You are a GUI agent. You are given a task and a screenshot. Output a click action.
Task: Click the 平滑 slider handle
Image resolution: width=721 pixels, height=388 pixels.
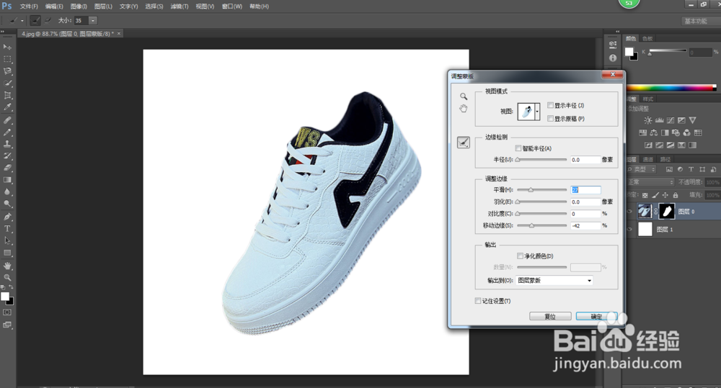point(531,189)
